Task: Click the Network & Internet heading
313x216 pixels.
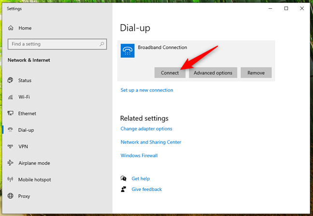Action: pyautogui.click(x=29, y=60)
